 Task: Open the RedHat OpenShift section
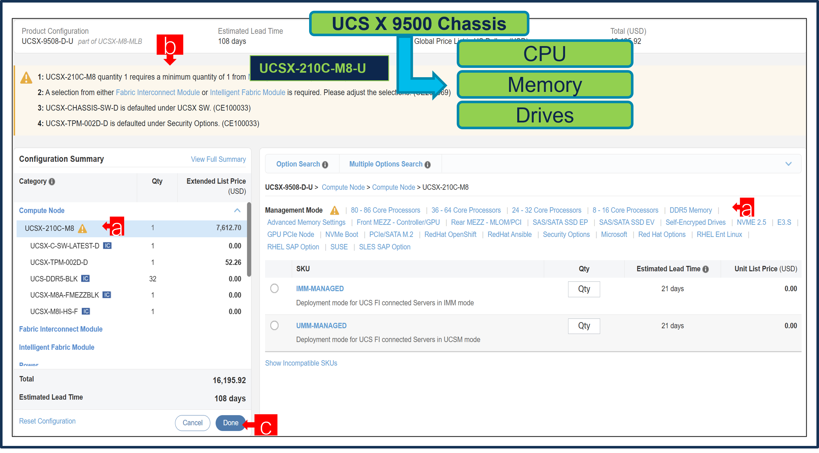[x=450, y=235]
